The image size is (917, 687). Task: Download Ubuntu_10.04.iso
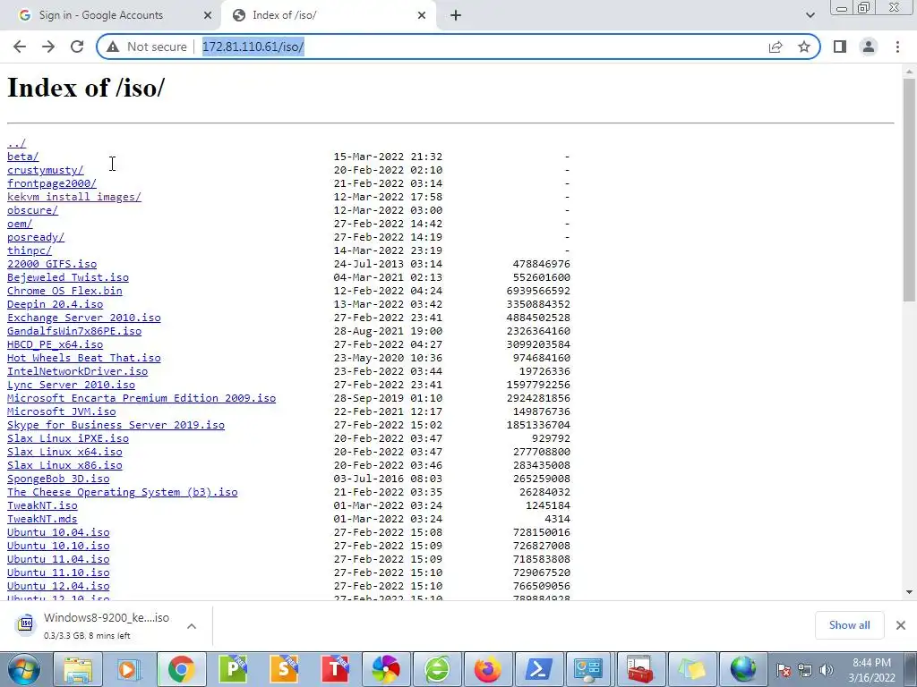tap(58, 533)
